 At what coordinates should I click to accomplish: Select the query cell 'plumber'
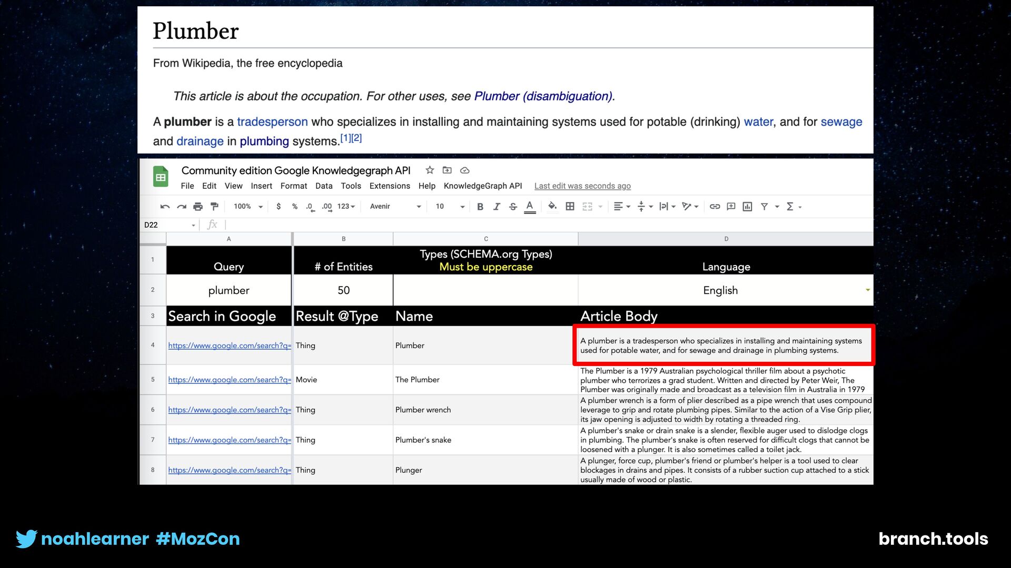(229, 290)
